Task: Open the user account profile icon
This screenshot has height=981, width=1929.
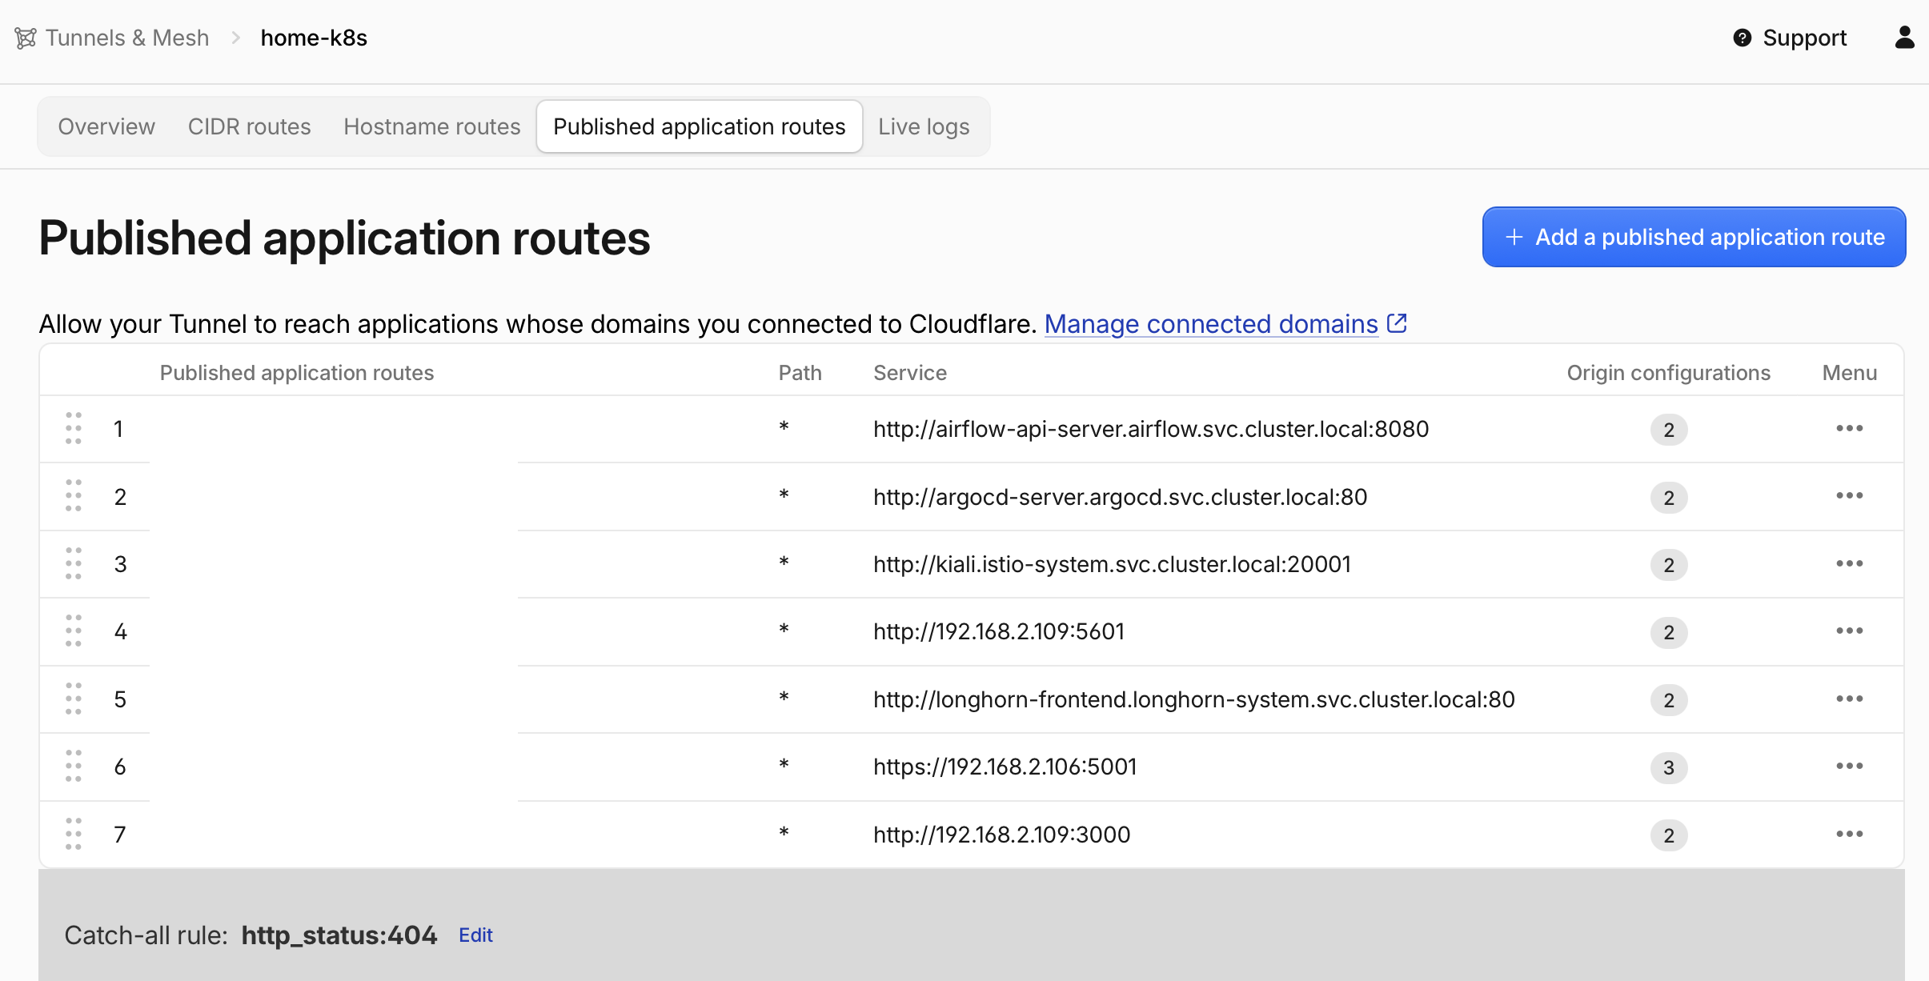Action: tap(1905, 37)
